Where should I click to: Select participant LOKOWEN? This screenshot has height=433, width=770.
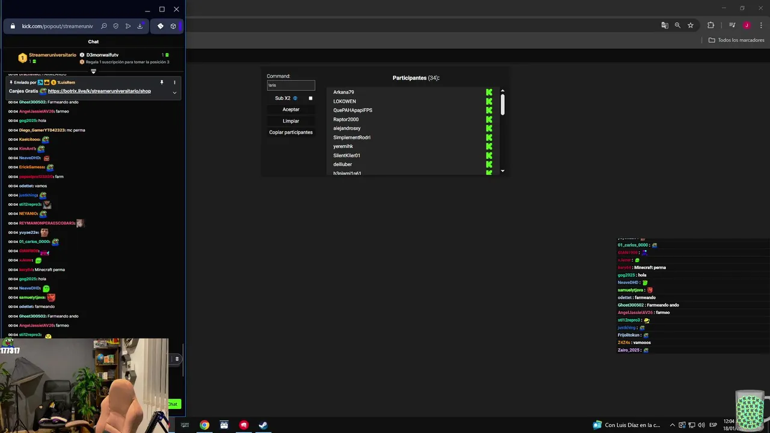tap(345, 102)
